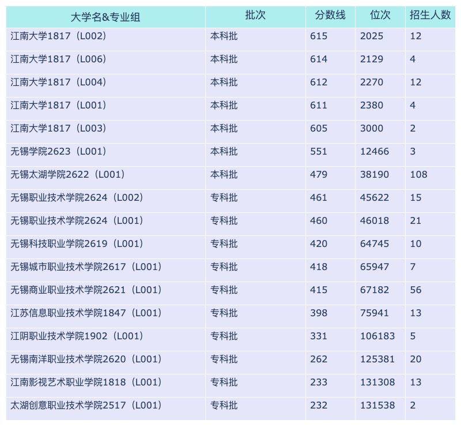
Task: Click the rank value 75941
Action: pyautogui.click(x=375, y=313)
